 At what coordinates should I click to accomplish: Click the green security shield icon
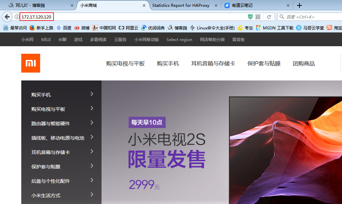250,16
